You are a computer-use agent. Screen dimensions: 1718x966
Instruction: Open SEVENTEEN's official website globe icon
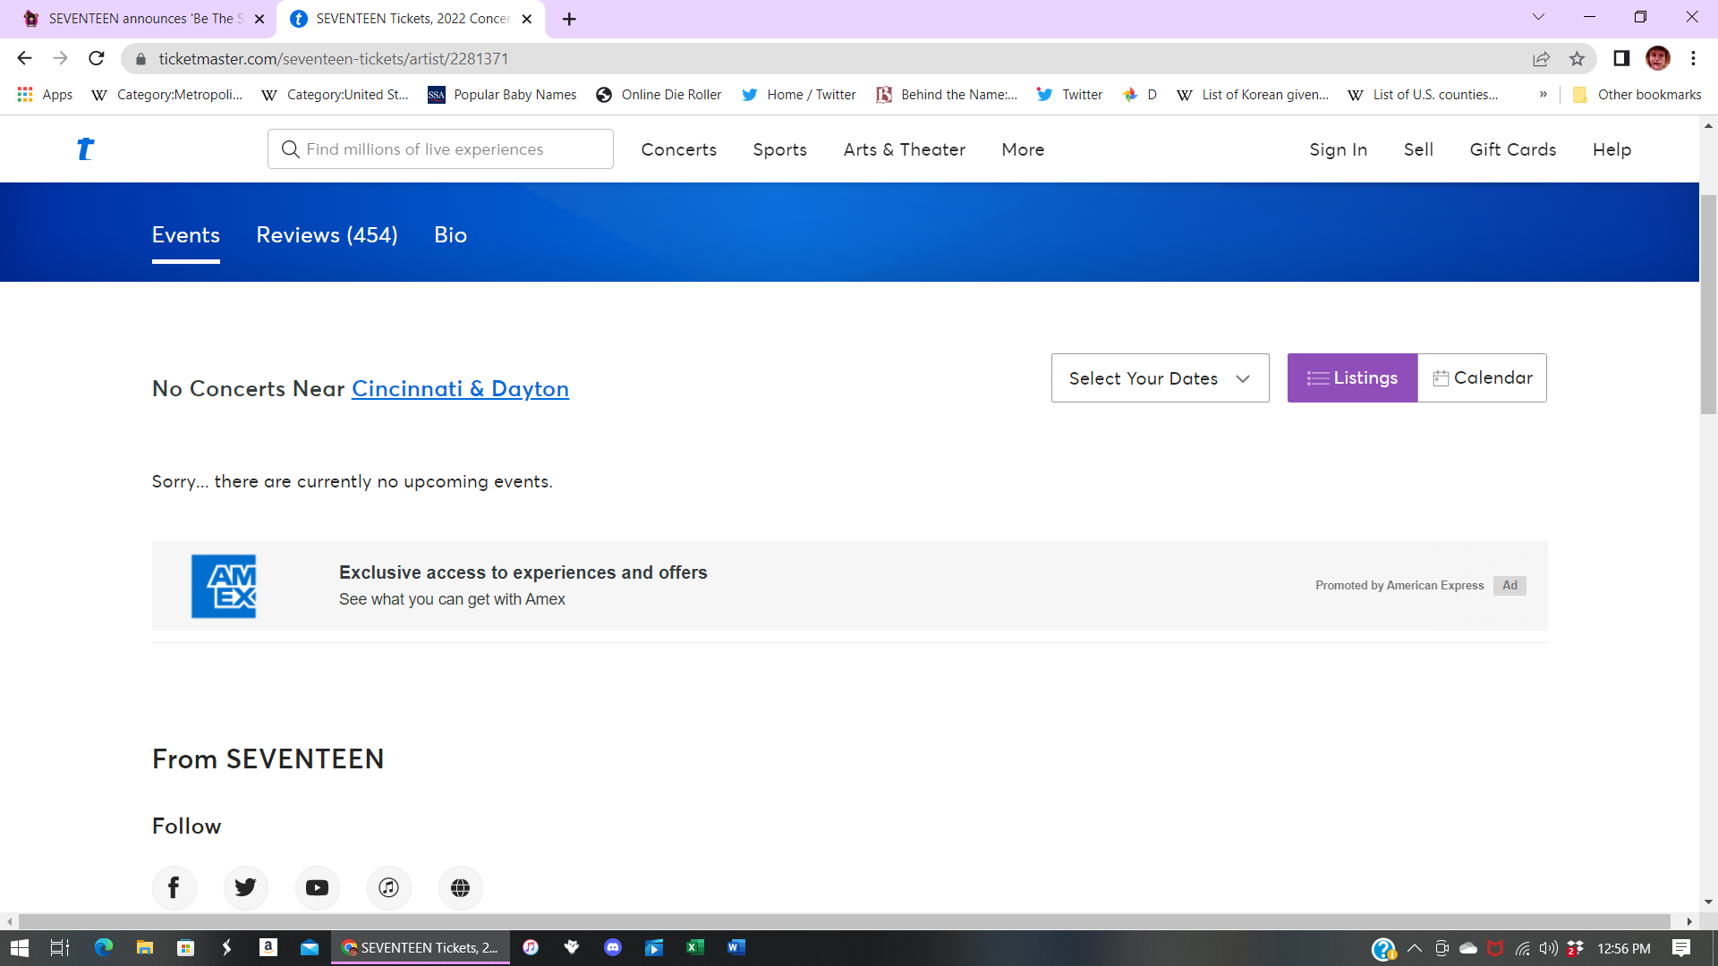(460, 887)
